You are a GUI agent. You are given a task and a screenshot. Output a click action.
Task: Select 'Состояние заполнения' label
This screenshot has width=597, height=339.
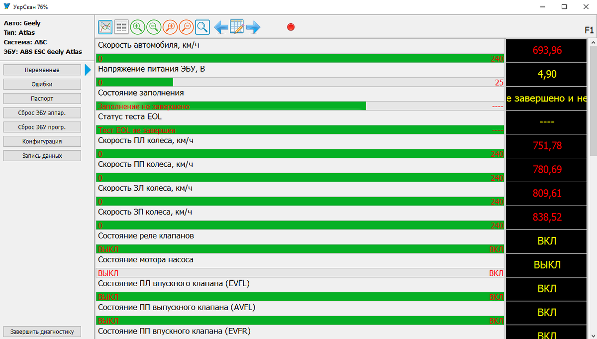point(141,93)
